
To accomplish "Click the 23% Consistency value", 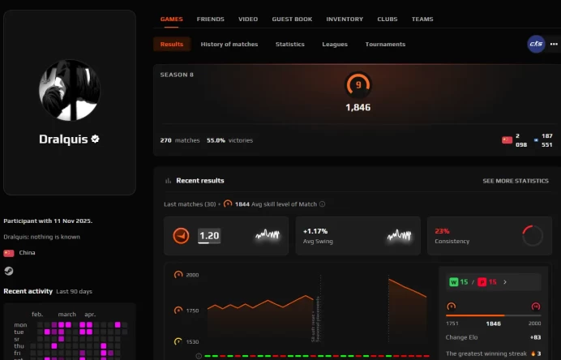I will tap(442, 231).
